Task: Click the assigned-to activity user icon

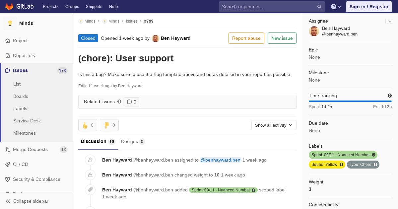Action: pos(90,160)
